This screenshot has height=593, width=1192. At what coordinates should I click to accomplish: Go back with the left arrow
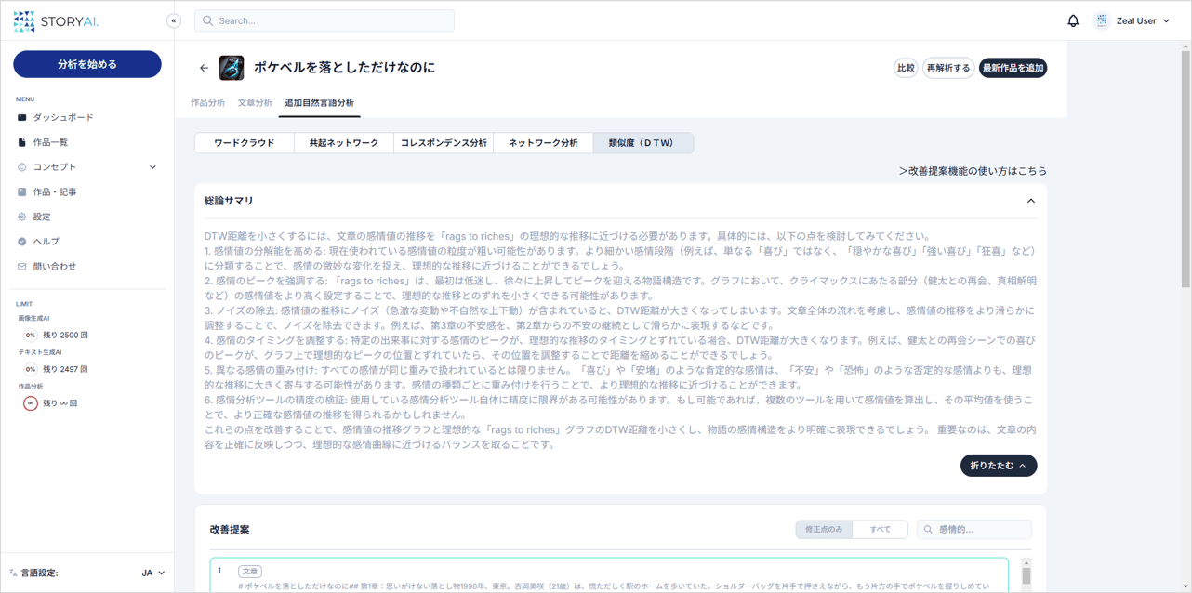click(x=205, y=68)
